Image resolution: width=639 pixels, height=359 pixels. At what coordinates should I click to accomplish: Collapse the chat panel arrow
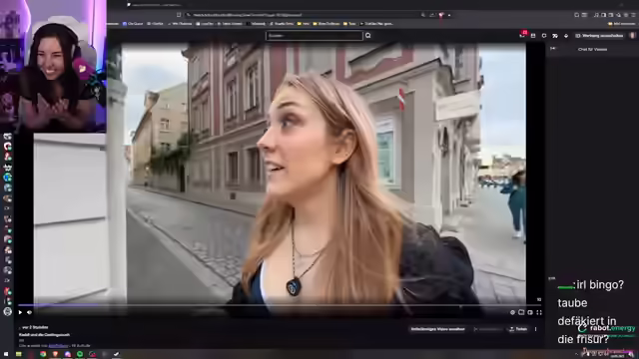[552, 49]
